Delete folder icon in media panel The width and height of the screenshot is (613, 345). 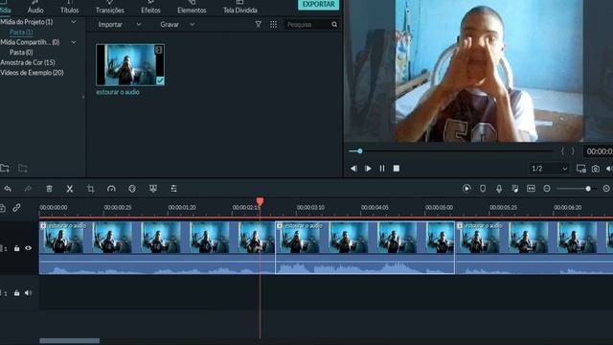(23, 169)
